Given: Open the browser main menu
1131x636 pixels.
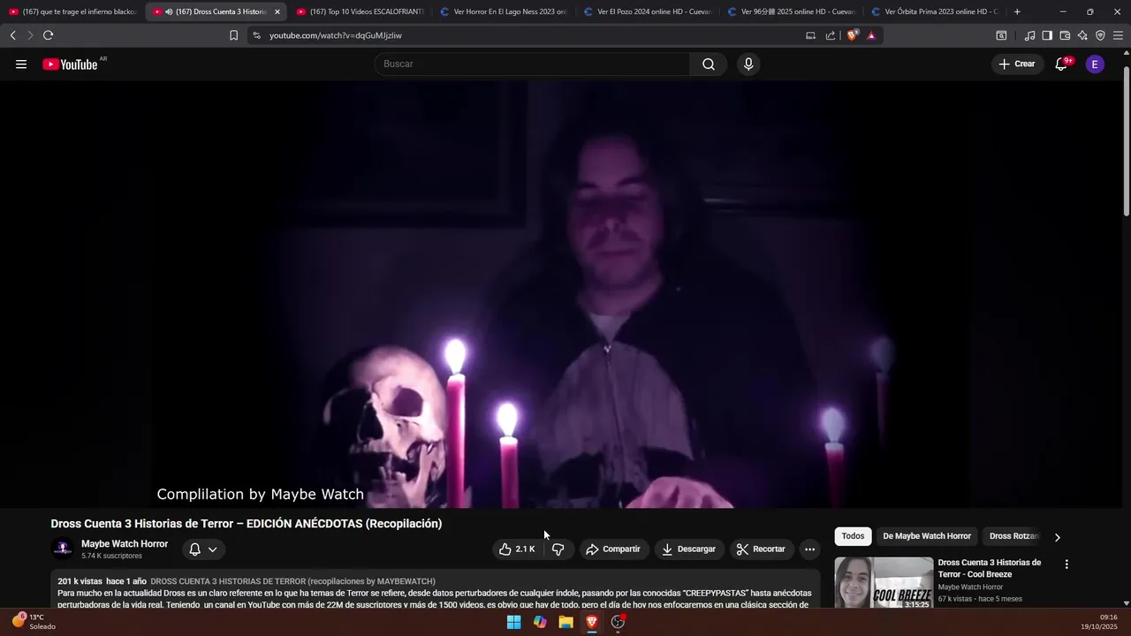Looking at the screenshot, I should click(1118, 35).
